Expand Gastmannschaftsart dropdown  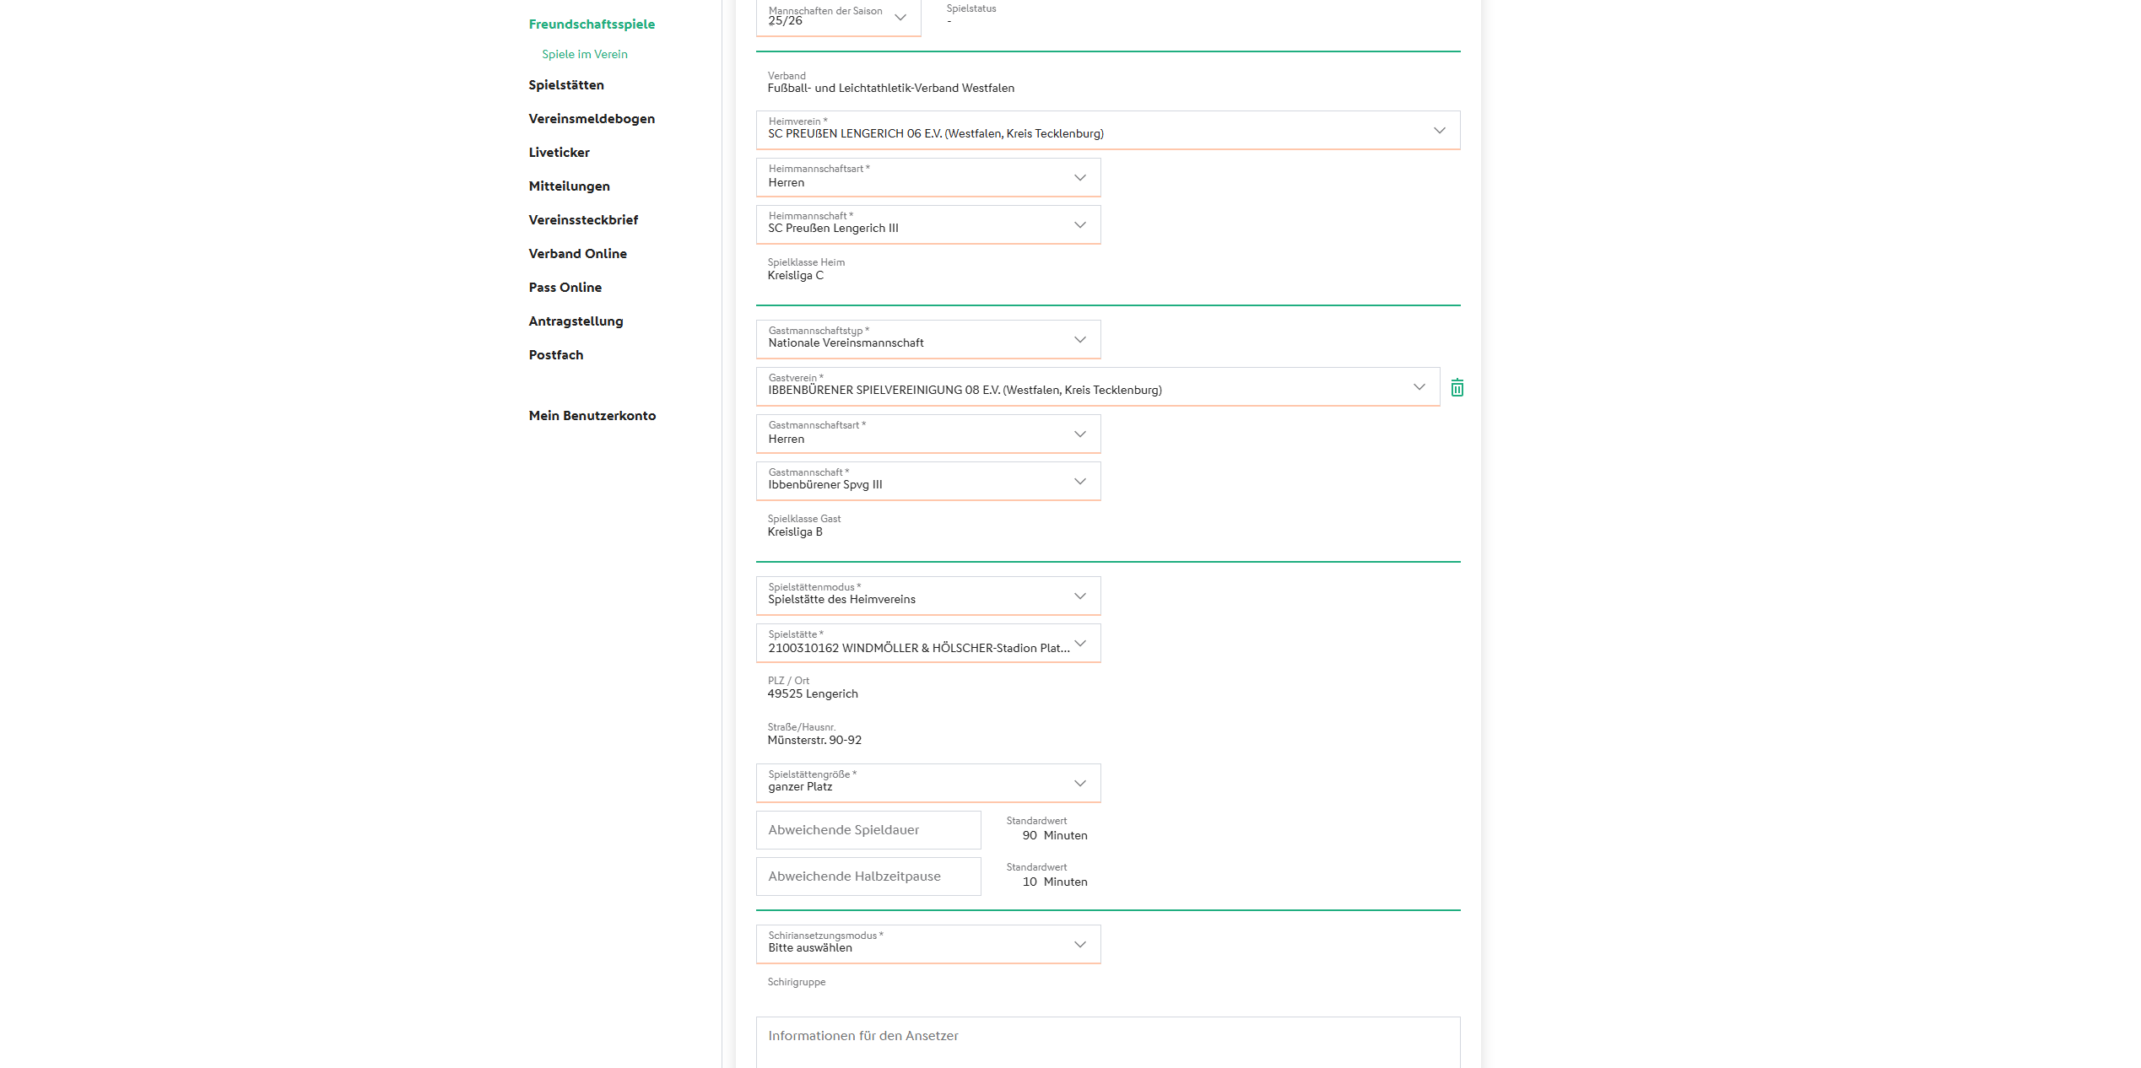coord(927,434)
